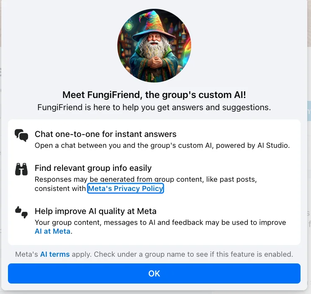This screenshot has width=311, height=294.
Task: Click the chat bubbles icon
Action: [x=21, y=135]
